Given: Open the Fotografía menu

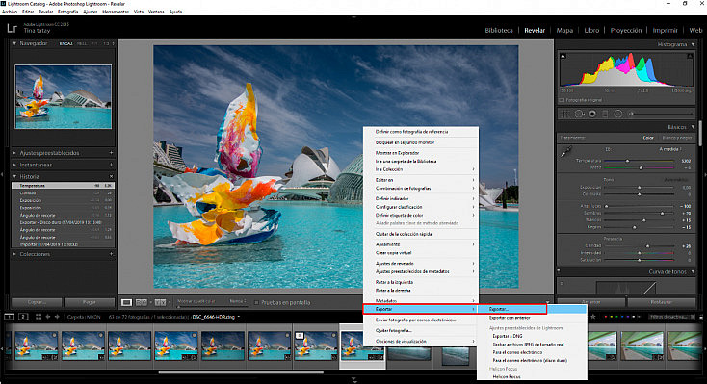Looking at the screenshot, I should [x=67, y=12].
